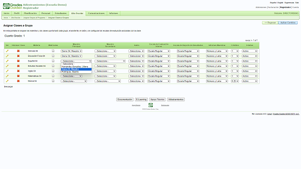The image size is (301, 169).
Task: Pick Hernández González, Liliana from the list
Action: 76,67
